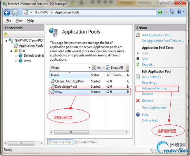
Task: Click the black Stop square icon
Action: [x=138, y=59]
